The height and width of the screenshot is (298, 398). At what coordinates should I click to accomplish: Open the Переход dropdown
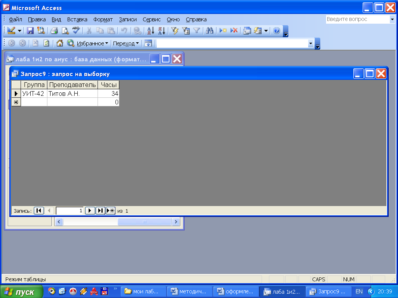click(126, 43)
